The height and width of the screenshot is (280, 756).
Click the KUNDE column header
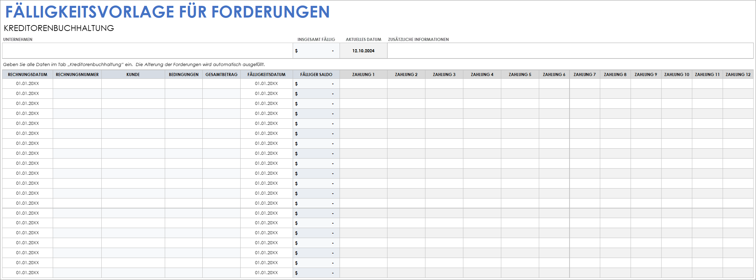(x=133, y=74)
